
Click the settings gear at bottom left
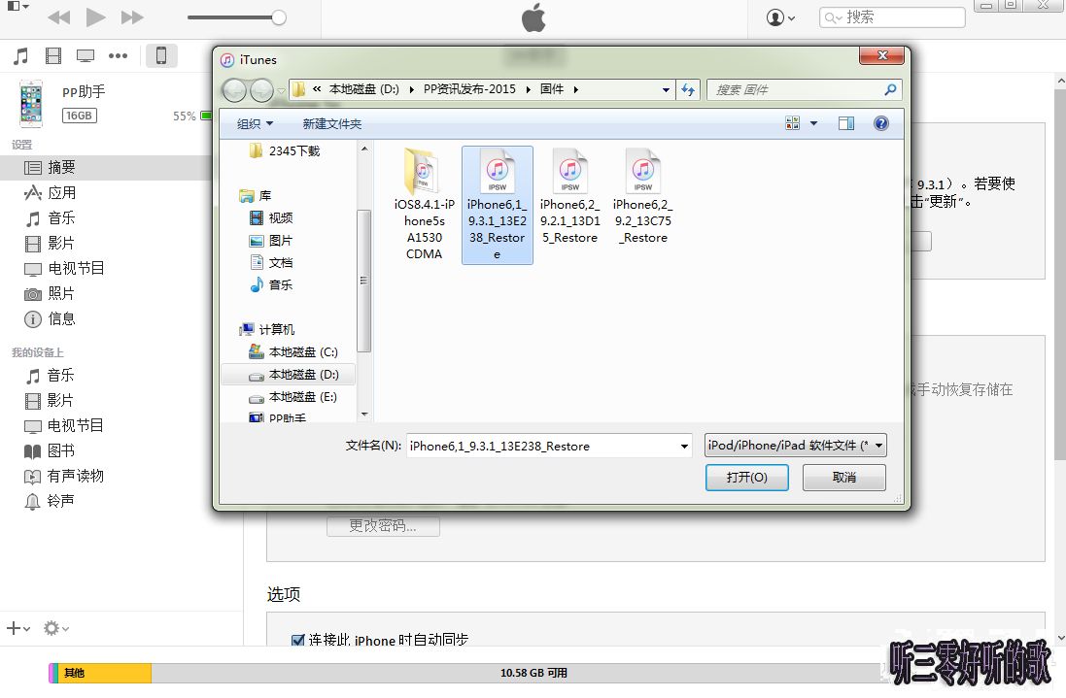coord(52,628)
